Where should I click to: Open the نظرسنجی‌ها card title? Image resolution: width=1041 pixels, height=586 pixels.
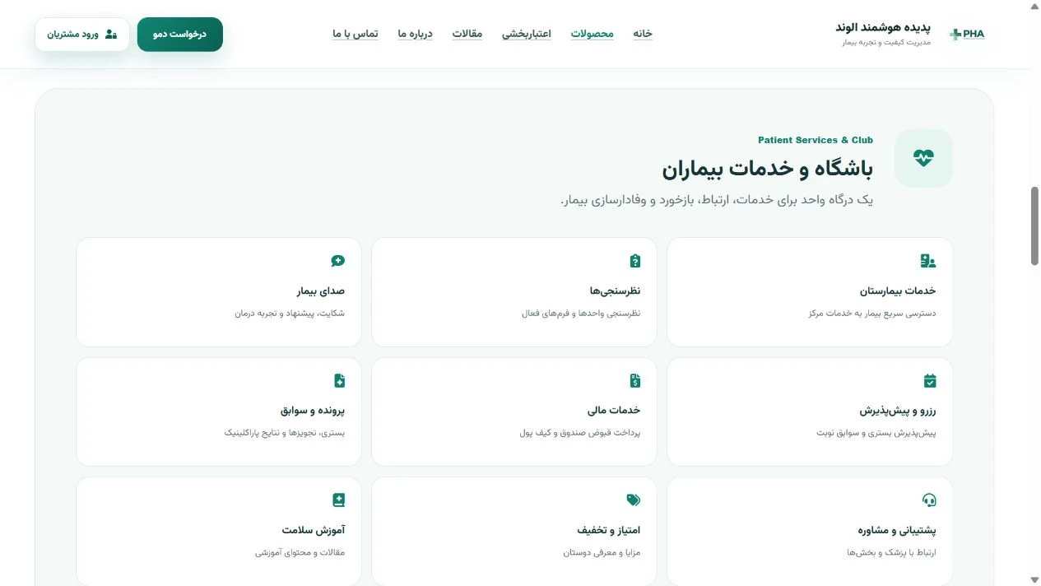pyautogui.click(x=615, y=291)
